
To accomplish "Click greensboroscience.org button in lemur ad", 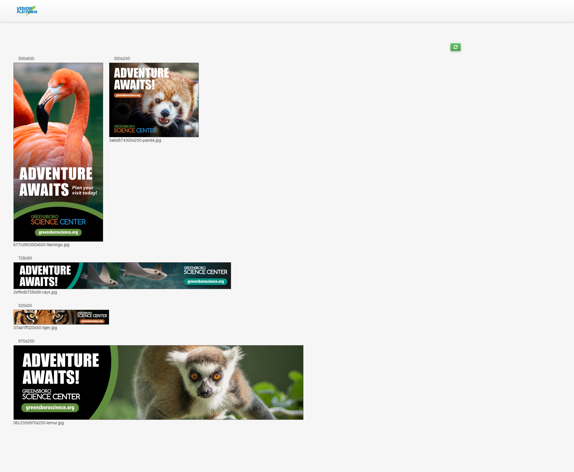I will click(50, 408).
